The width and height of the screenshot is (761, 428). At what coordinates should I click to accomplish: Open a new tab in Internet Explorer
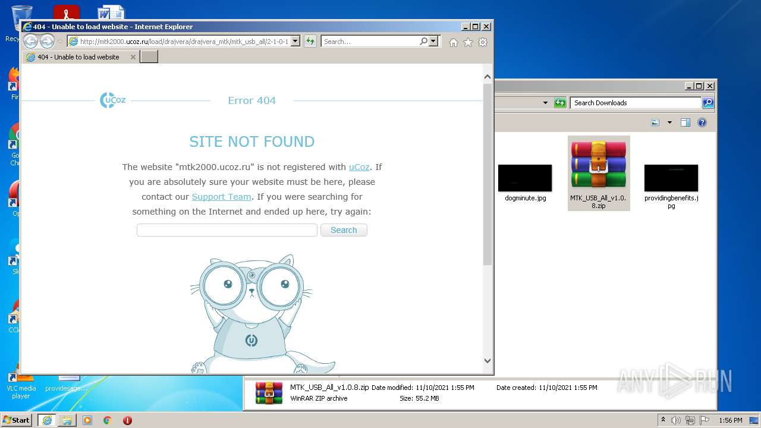pos(149,56)
